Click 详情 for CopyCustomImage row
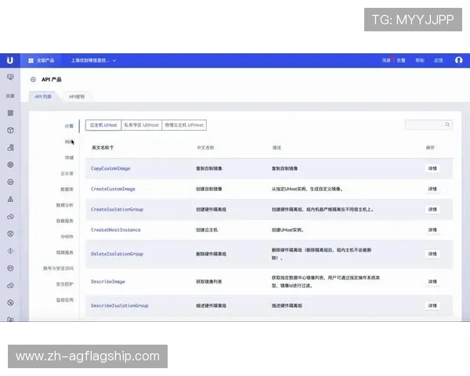 tap(432, 168)
